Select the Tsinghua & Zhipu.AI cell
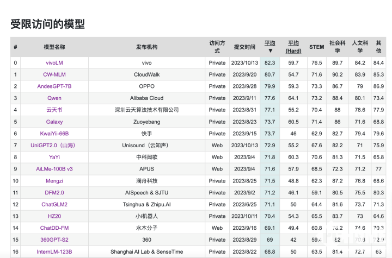This screenshot has width=392, height=258. click(x=147, y=204)
